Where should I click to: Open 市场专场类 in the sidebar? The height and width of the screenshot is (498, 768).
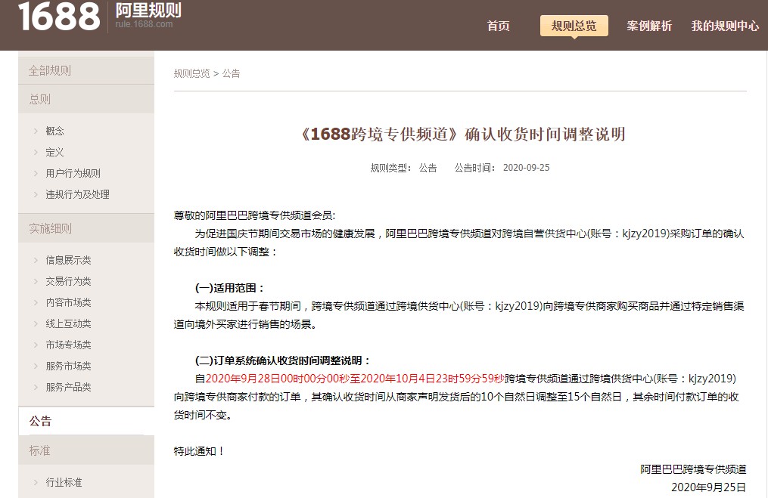click(69, 345)
